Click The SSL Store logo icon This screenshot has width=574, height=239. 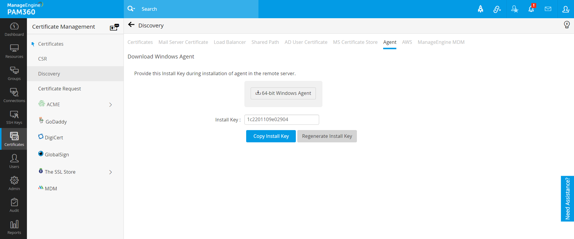click(x=41, y=171)
